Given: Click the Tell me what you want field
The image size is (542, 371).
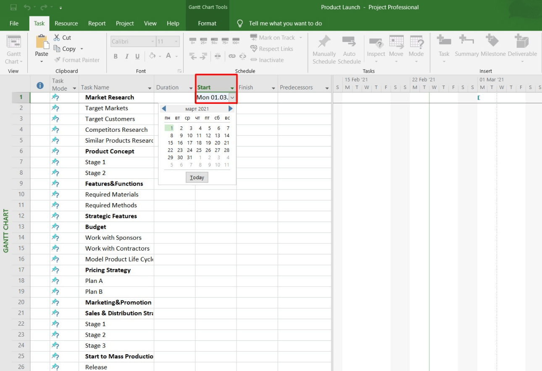Looking at the screenshot, I should [285, 24].
